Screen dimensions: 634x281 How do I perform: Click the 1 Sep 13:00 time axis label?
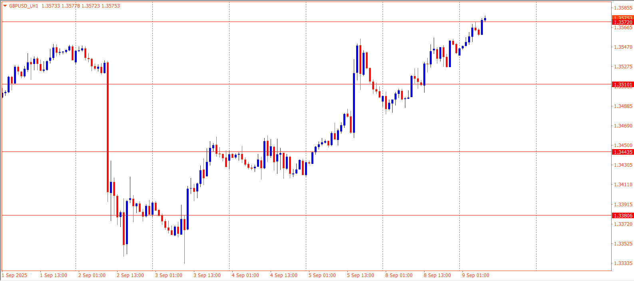pyautogui.click(x=54, y=275)
